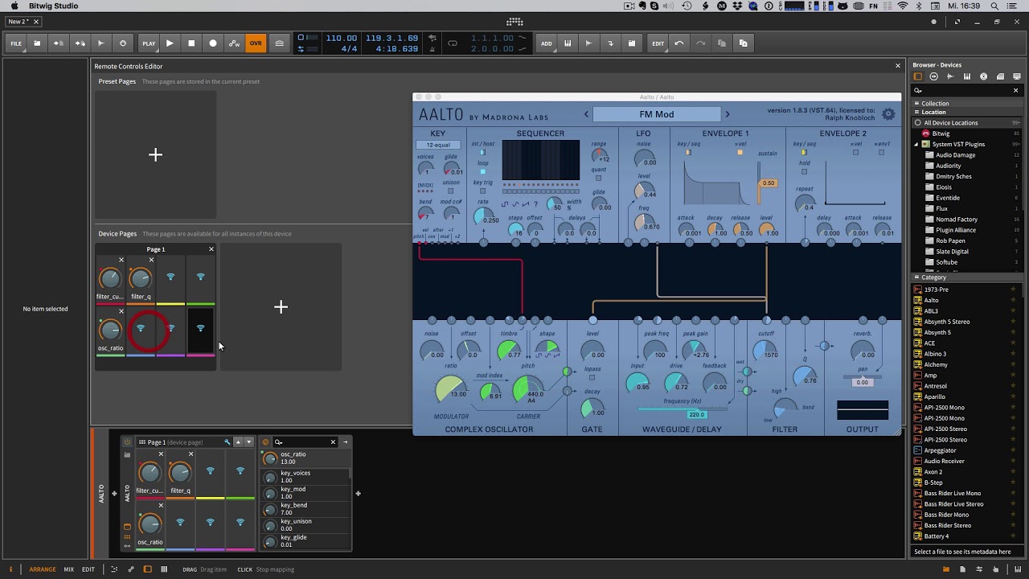
Task: Open Plugin Alliance folder in browser
Action: (956, 230)
